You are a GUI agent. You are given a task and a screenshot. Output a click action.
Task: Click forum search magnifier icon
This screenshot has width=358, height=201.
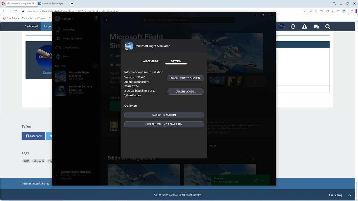328,27
